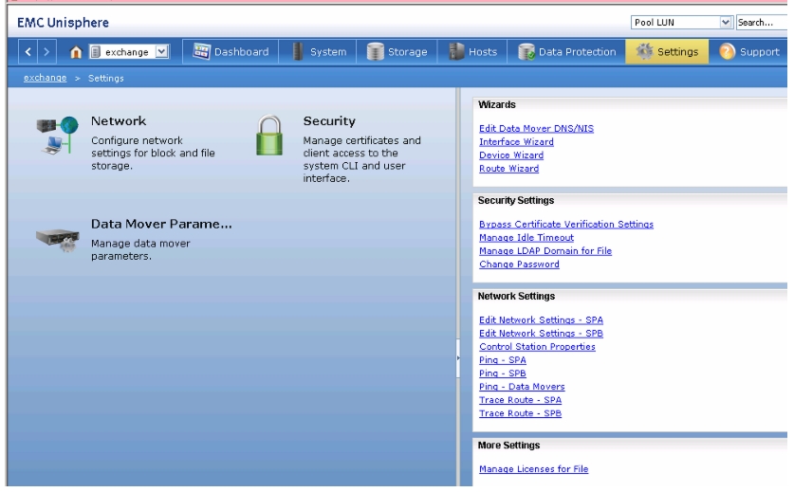The width and height of the screenshot is (794, 492).
Task: Select the Settings tab
Action: click(x=667, y=51)
